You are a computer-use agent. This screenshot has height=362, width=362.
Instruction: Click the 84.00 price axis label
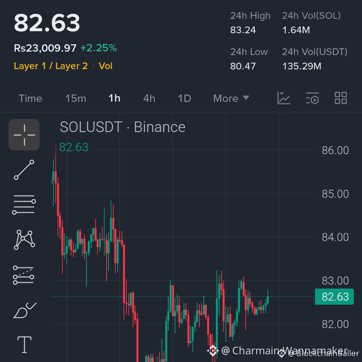click(335, 237)
